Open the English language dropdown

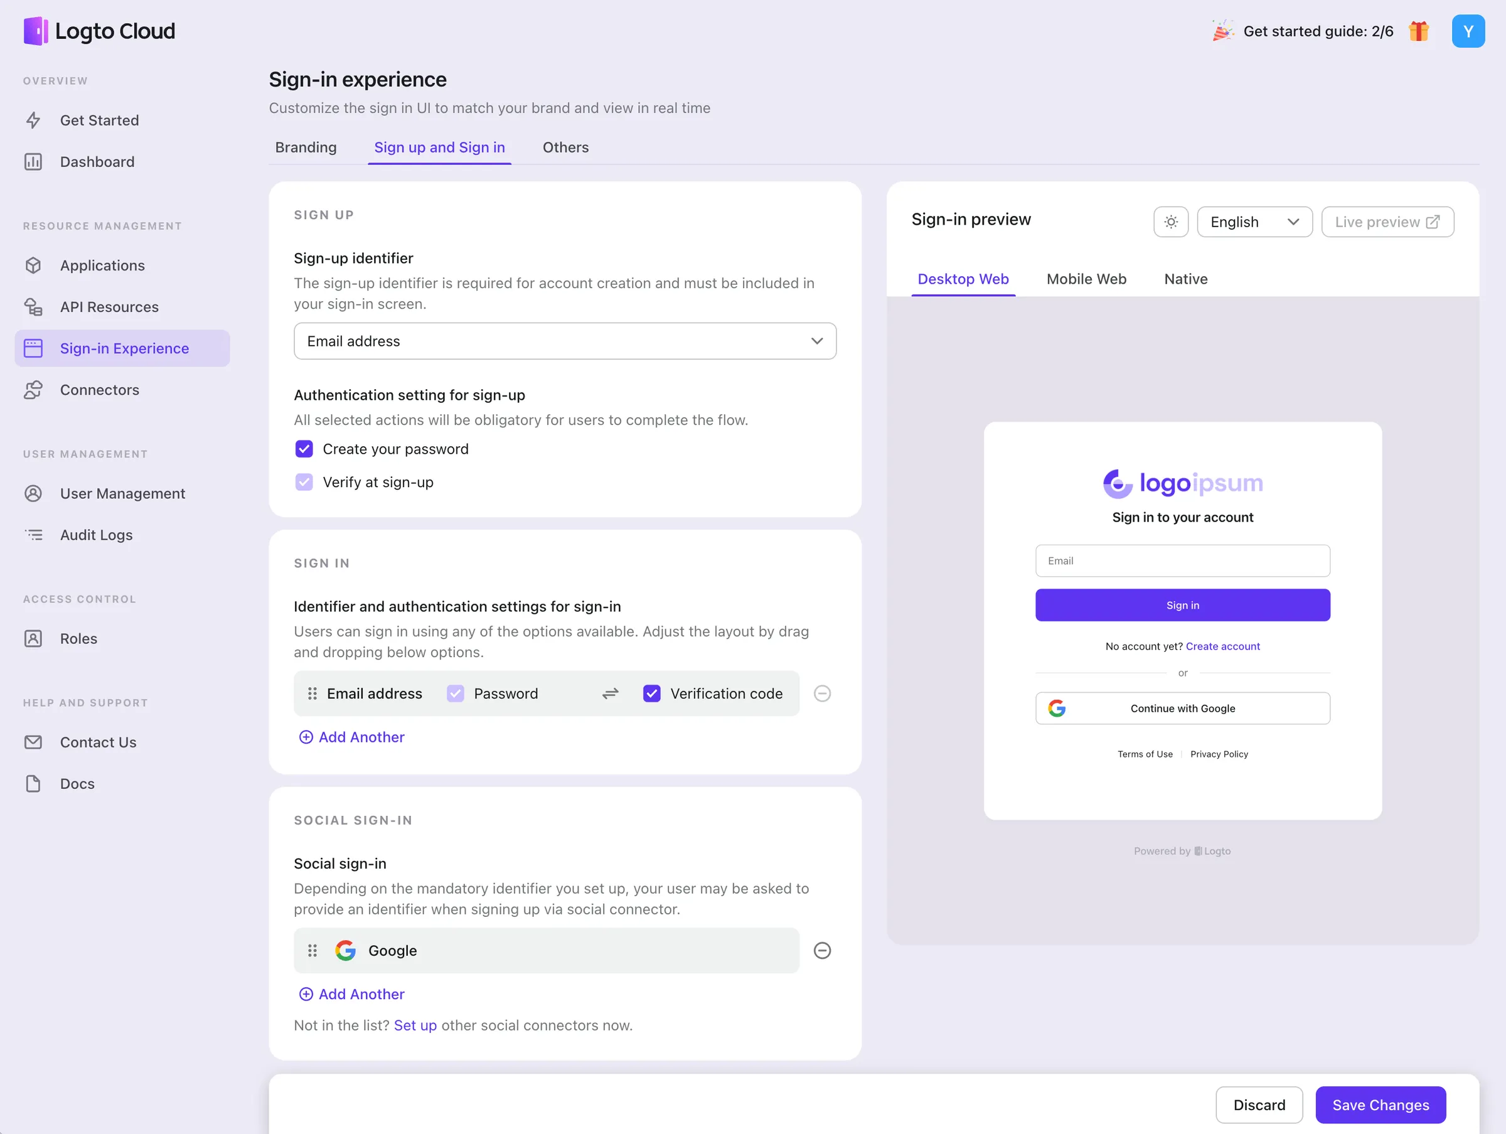click(x=1254, y=222)
